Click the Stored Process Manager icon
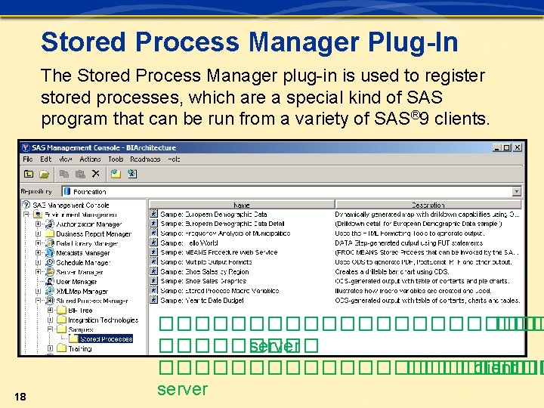 50,301
